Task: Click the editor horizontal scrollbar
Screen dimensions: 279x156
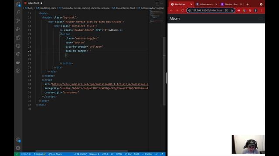Action: pyautogui.click(x=82, y=151)
